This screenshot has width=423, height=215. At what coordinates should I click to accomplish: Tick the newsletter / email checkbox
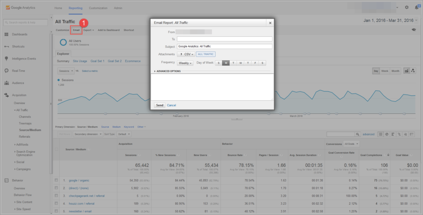coord(56,211)
